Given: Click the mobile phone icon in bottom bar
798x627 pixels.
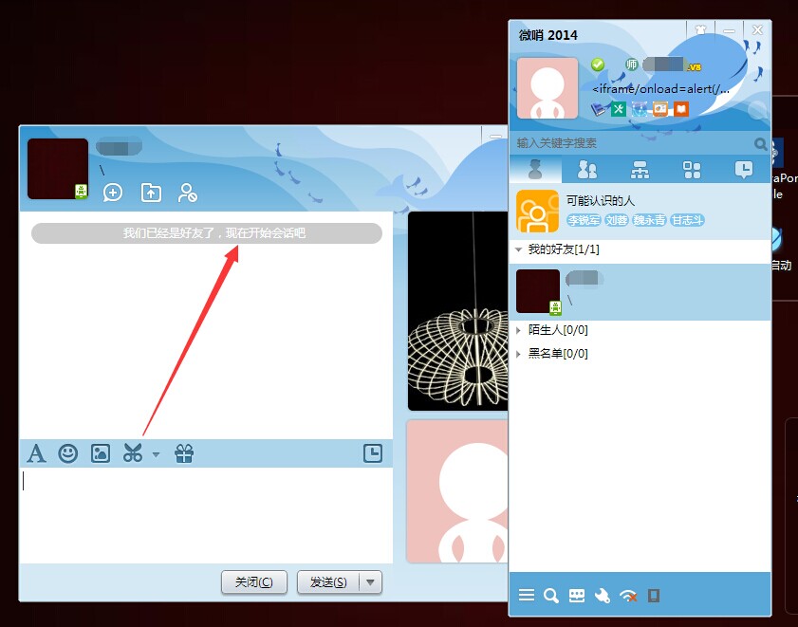Looking at the screenshot, I should (654, 595).
